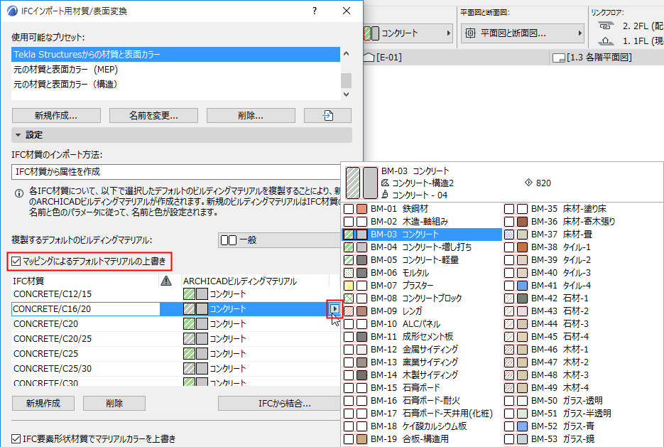Select the CONCRETE/C25/30 row

[175, 368]
